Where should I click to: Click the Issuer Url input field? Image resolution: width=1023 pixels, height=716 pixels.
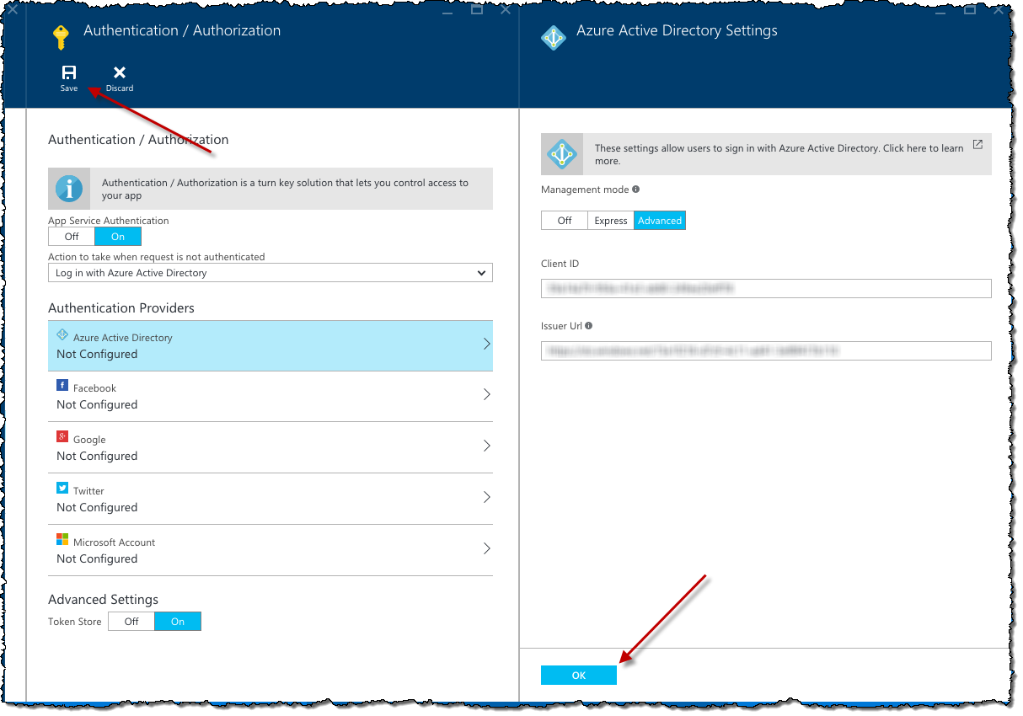pyautogui.click(x=766, y=350)
